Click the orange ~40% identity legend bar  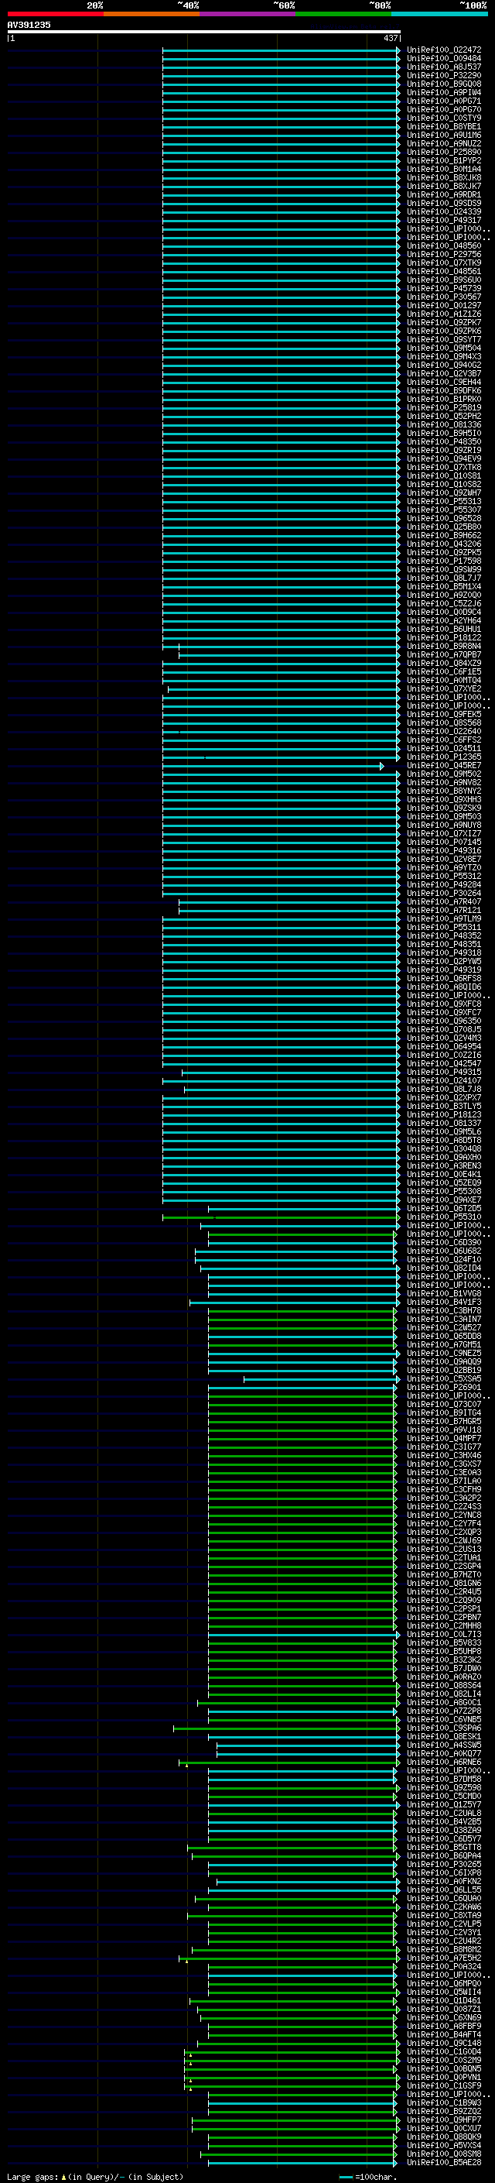(x=152, y=14)
